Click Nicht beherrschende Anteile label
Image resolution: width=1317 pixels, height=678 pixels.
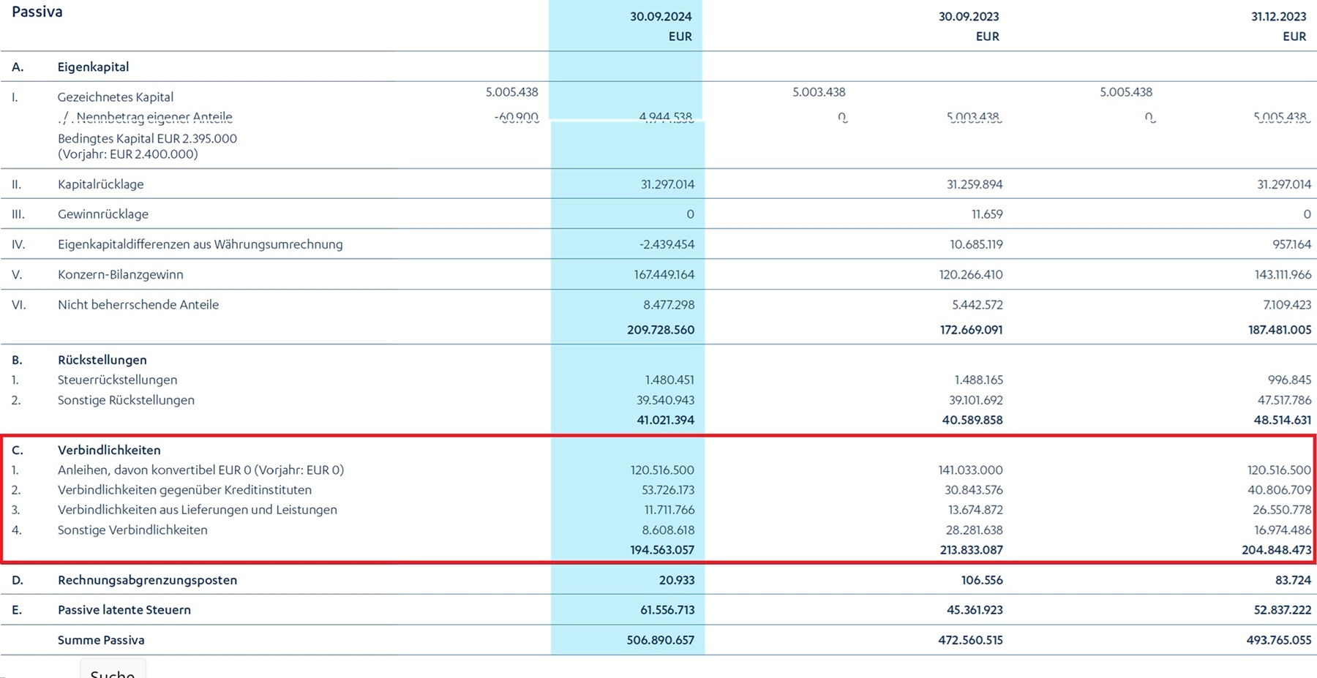(138, 304)
